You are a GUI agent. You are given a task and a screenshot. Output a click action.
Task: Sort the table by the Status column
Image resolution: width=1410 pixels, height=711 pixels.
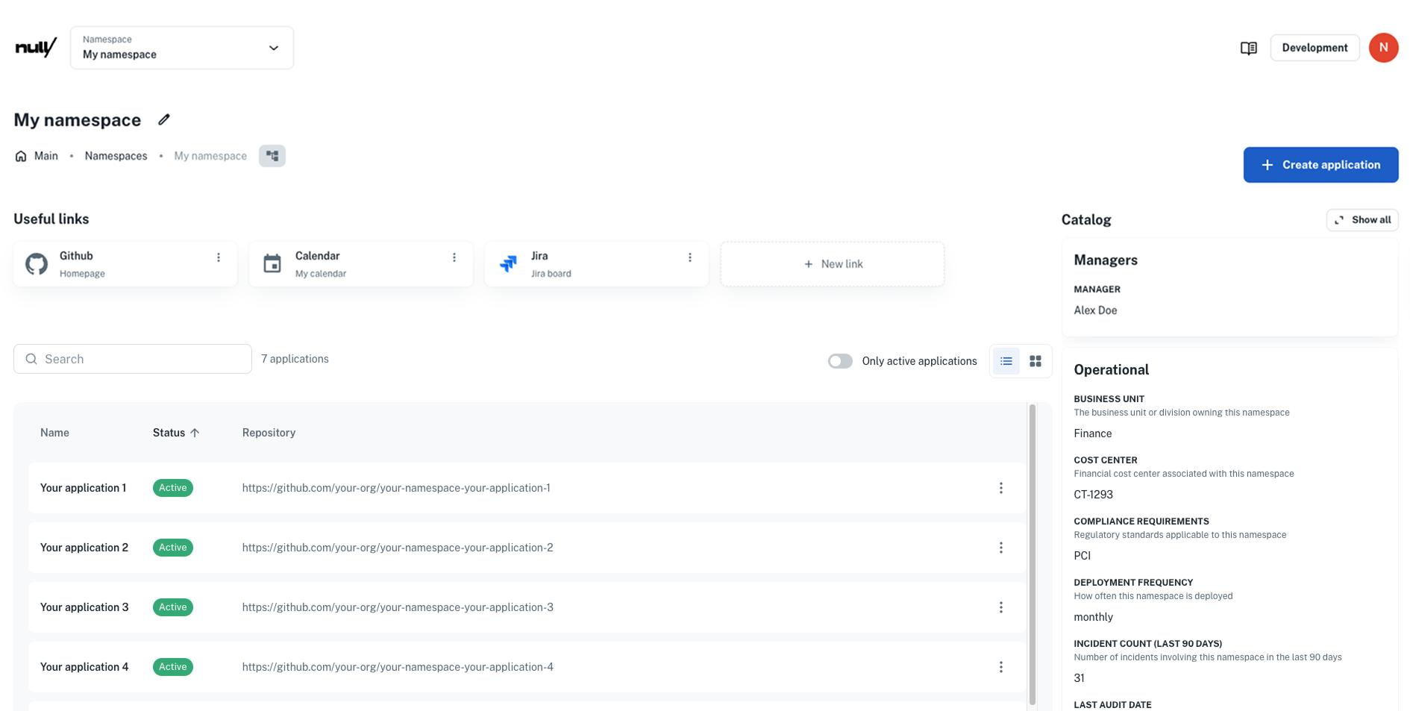tap(175, 432)
